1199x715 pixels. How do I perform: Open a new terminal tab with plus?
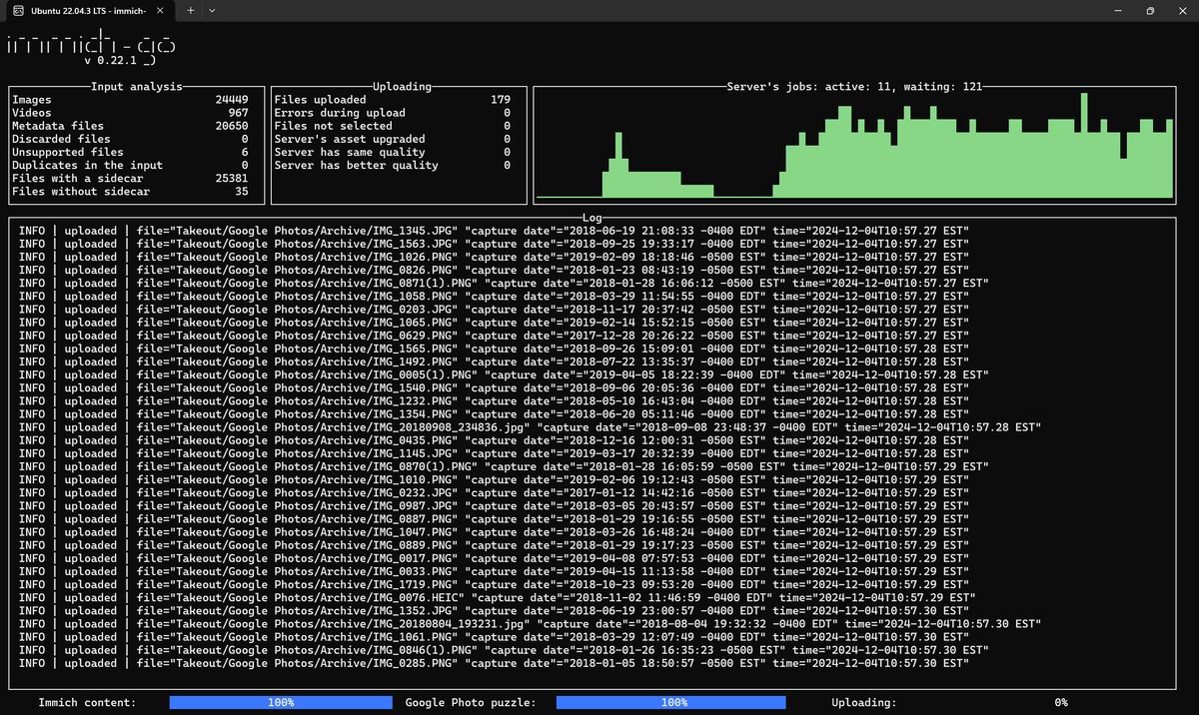(x=190, y=10)
